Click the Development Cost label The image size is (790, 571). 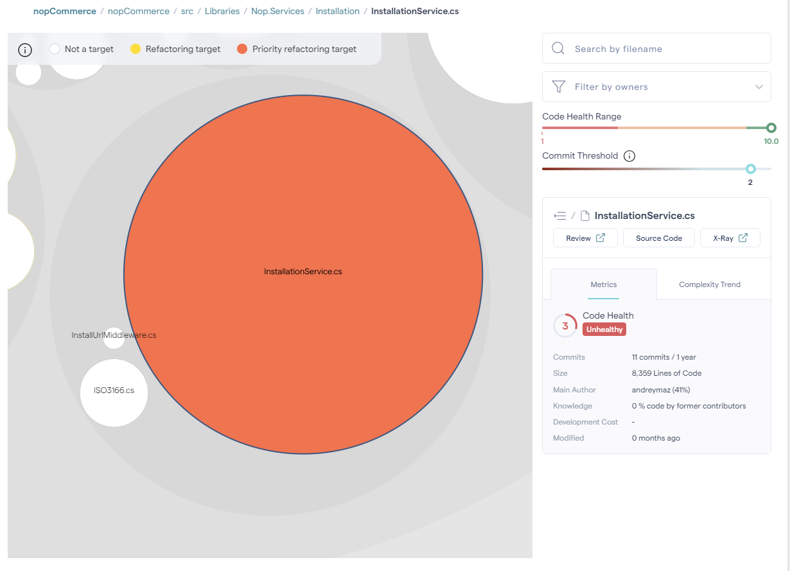[585, 422]
